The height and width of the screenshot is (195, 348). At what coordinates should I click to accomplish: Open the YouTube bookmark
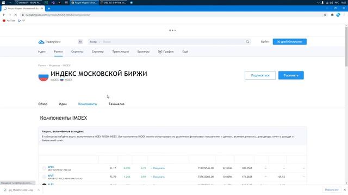tap(9, 21)
